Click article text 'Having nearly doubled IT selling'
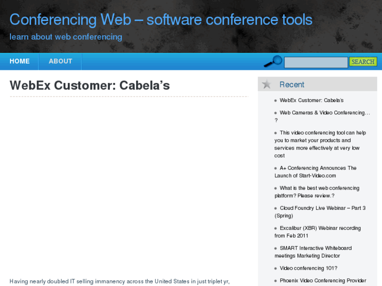 [51, 281]
